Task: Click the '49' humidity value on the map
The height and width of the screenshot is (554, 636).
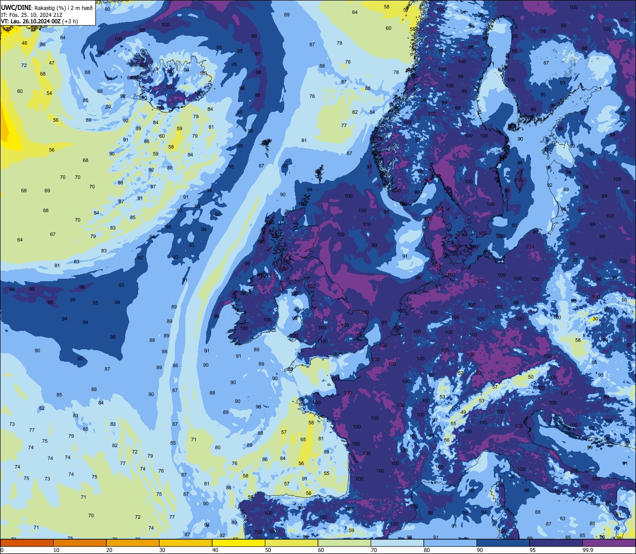Action: (463, 412)
